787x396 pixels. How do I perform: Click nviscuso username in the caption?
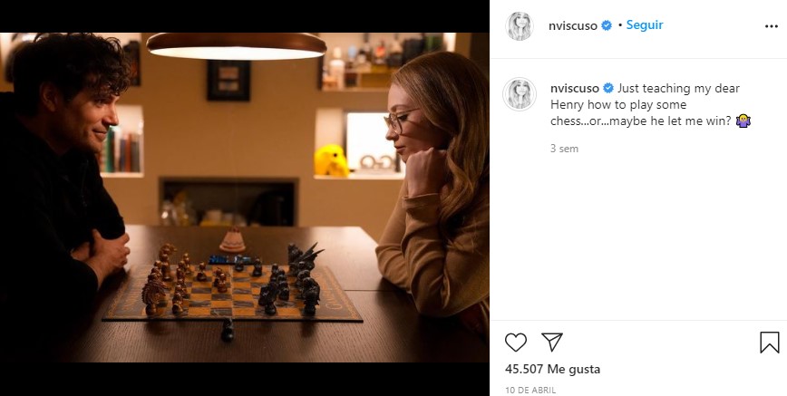coord(574,89)
